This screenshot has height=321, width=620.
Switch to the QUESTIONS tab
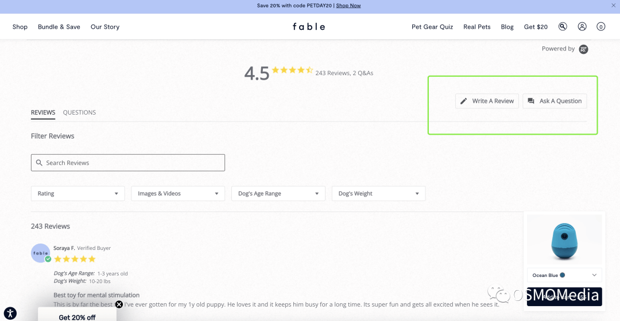click(79, 112)
